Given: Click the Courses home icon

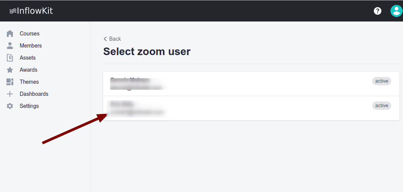Looking at the screenshot, I should [10, 34].
